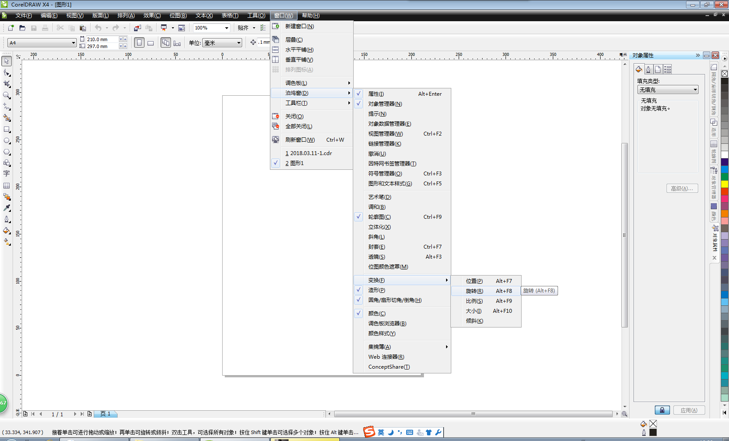Viewport: 729px width, 441px height.
Task: Choose 旋转(R) in the Transform submenu
Action: [486, 291]
